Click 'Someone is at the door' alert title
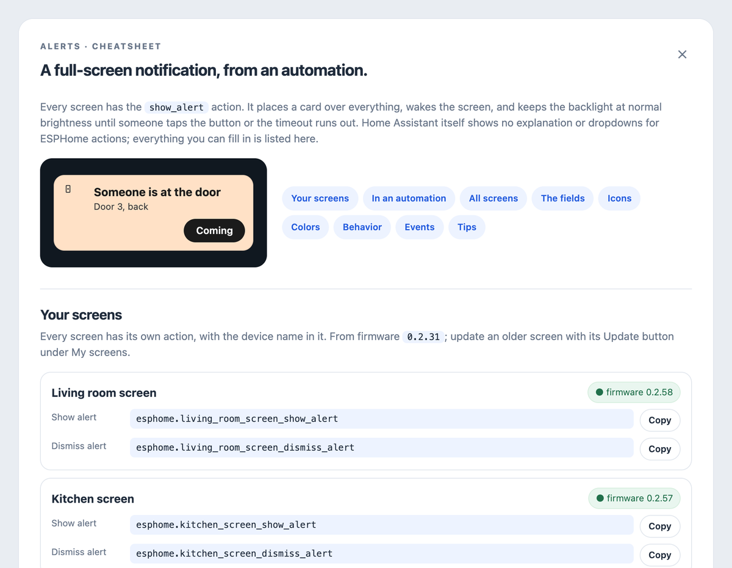The width and height of the screenshot is (732, 568). pyautogui.click(x=157, y=192)
